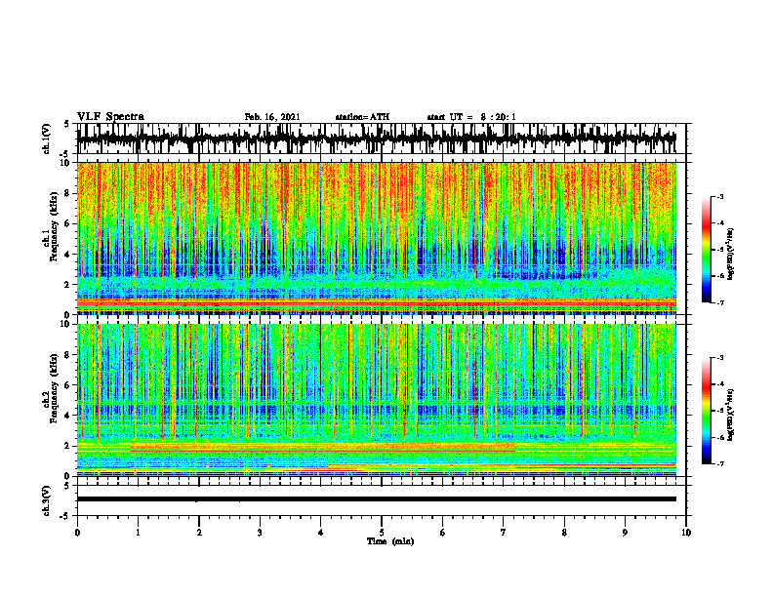Click the "ch.1(V)" waveform axis label

(x=47, y=139)
